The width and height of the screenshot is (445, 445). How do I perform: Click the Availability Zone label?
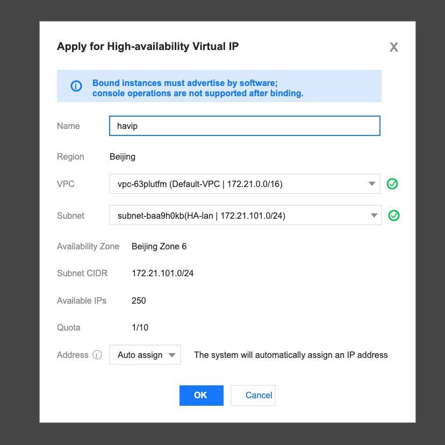click(x=88, y=246)
